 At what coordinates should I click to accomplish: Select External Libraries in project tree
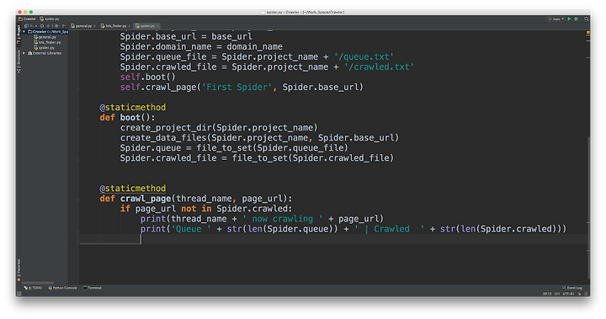pos(45,53)
